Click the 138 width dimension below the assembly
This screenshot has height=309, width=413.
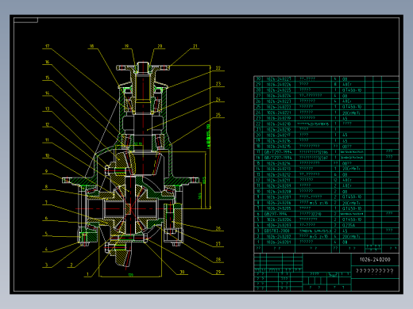[130, 275]
